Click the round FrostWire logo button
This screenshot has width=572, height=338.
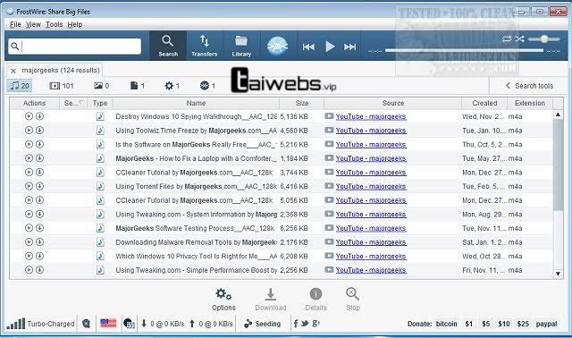(x=277, y=46)
